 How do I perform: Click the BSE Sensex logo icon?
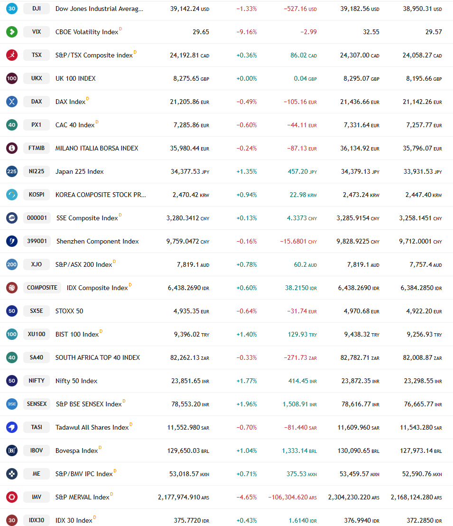click(12, 404)
